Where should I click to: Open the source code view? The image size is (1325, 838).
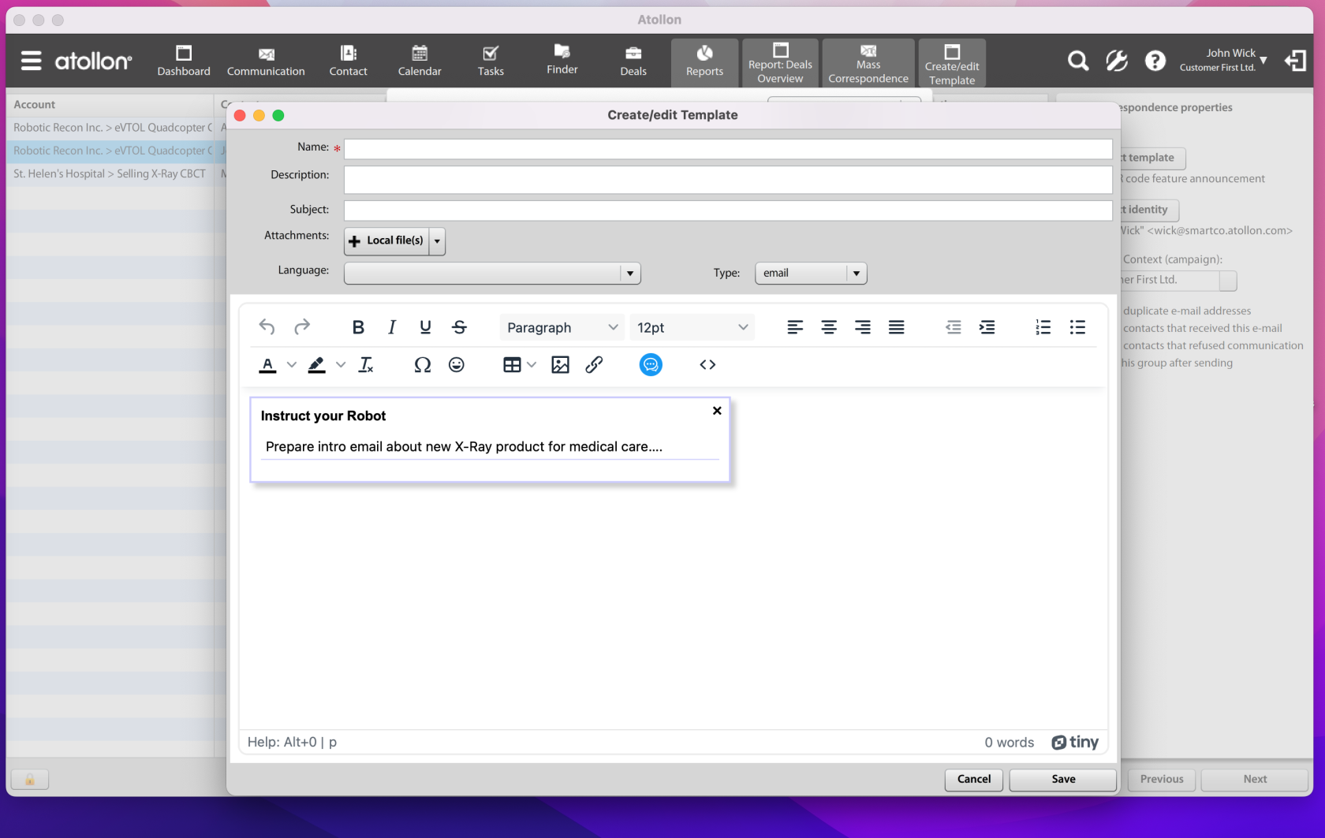click(x=707, y=365)
